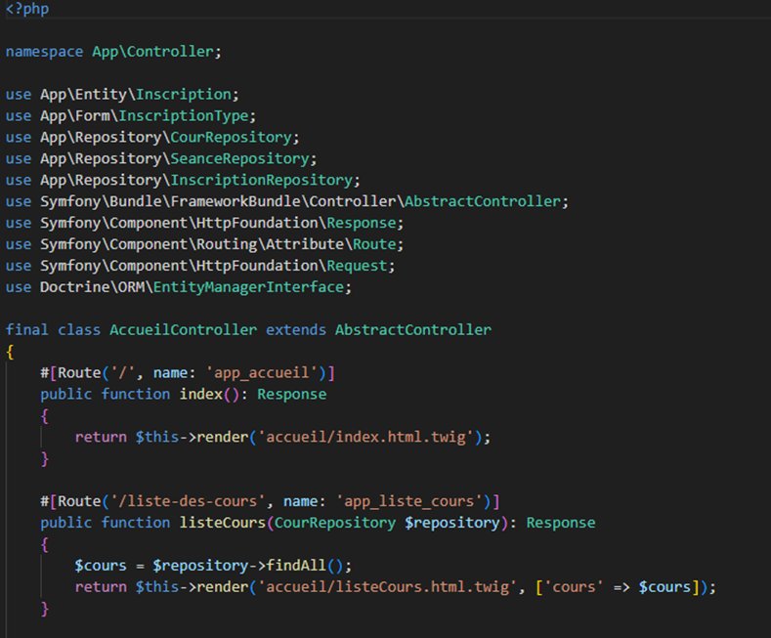Click 'AbstractController' after the extends keyword
Viewport: 771px width, 638px height.
[x=413, y=330]
